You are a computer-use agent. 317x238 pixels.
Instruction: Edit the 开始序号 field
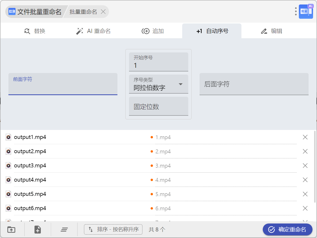158,62
